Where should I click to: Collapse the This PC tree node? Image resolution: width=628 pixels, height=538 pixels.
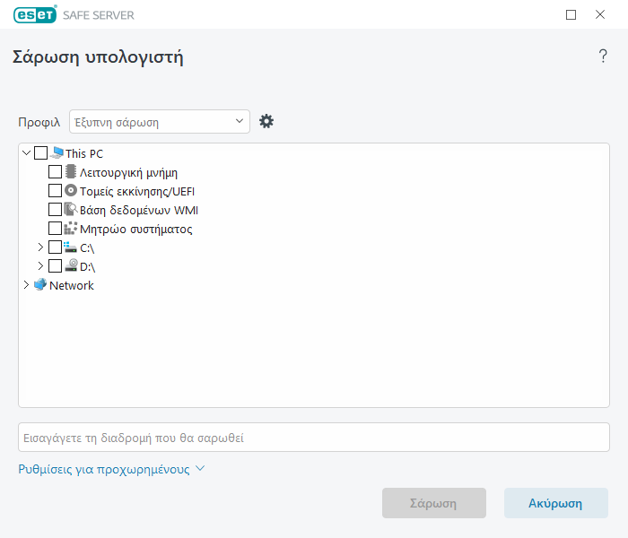26,153
